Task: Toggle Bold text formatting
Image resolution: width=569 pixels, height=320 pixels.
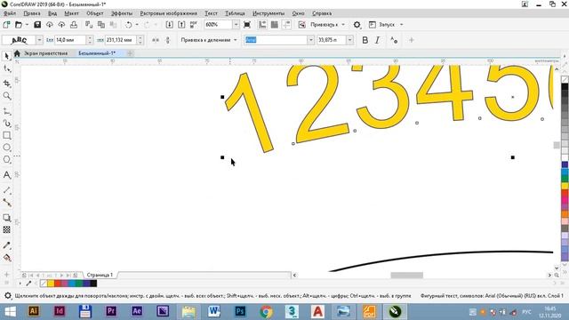Action: click(365, 40)
